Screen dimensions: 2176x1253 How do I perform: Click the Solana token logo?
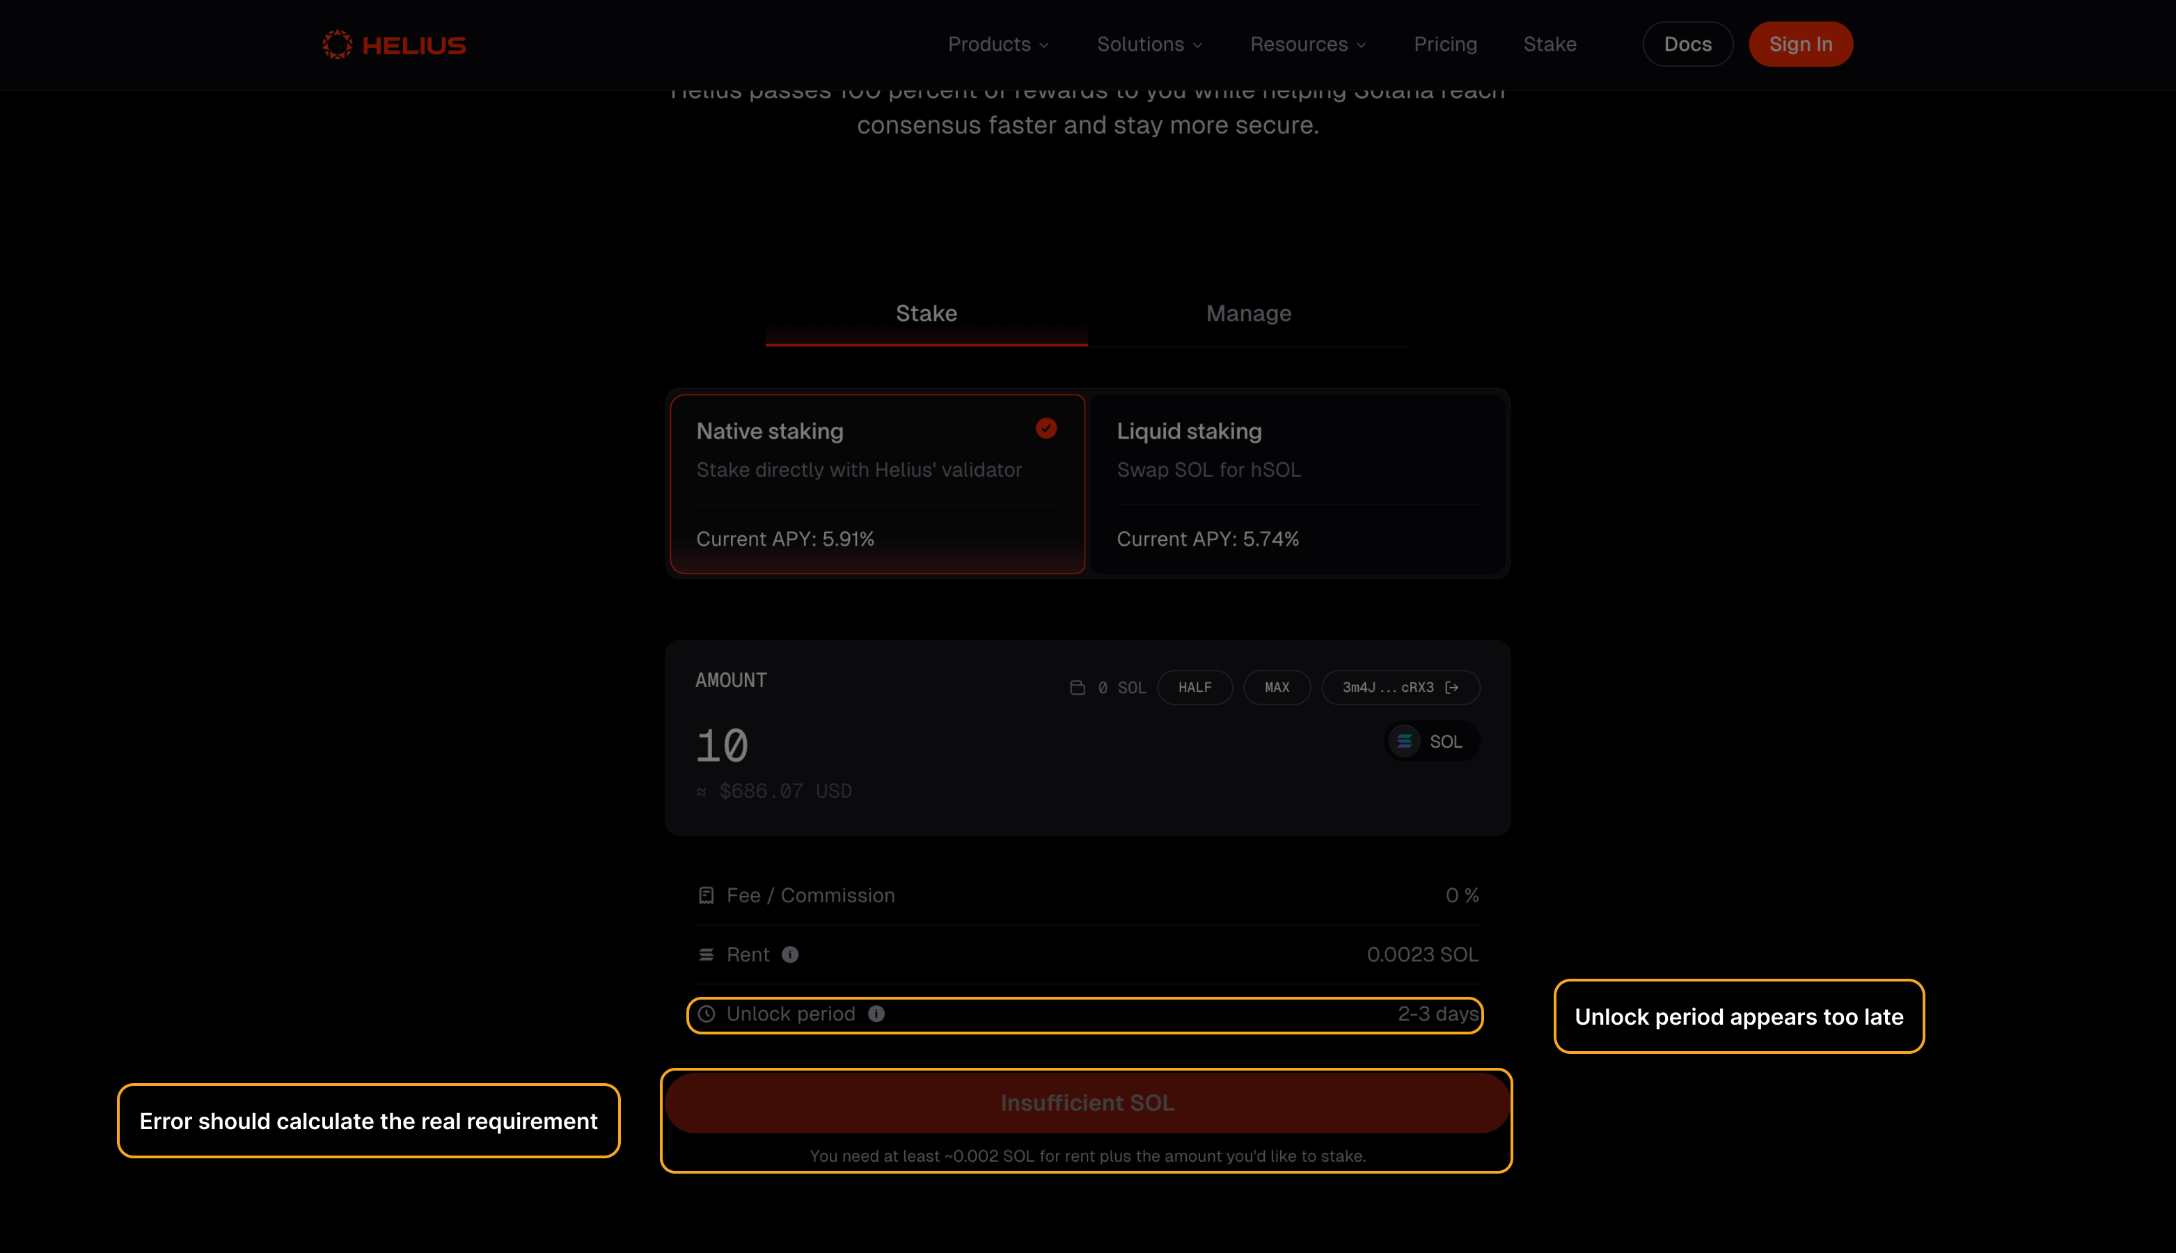pos(1404,741)
